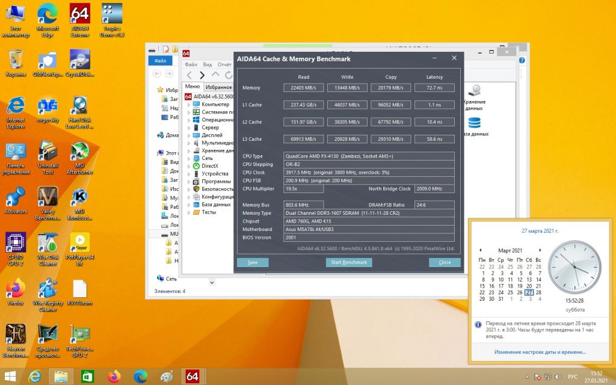The width and height of the screenshot is (616, 385).
Task: Click AIDA64 icon in the taskbar
Action: (192, 377)
